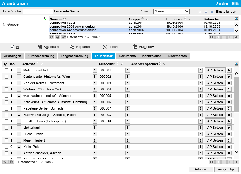The image size is (241, 174).
Task: Open the Ansicht dropdown showing Name
Action: [x=171, y=11]
